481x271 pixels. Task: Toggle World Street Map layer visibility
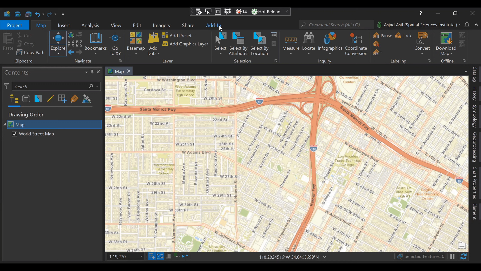pos(15,133)
